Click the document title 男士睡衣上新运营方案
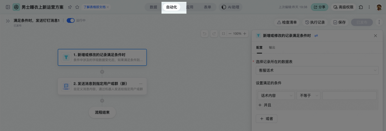Viewport: 386px width, 131px height. pyautogui.click(x=42, y=7)
